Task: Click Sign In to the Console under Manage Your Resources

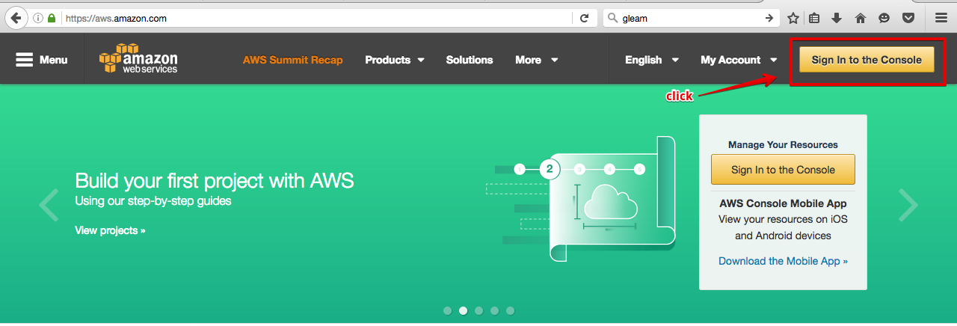Action: pos(783,170)
